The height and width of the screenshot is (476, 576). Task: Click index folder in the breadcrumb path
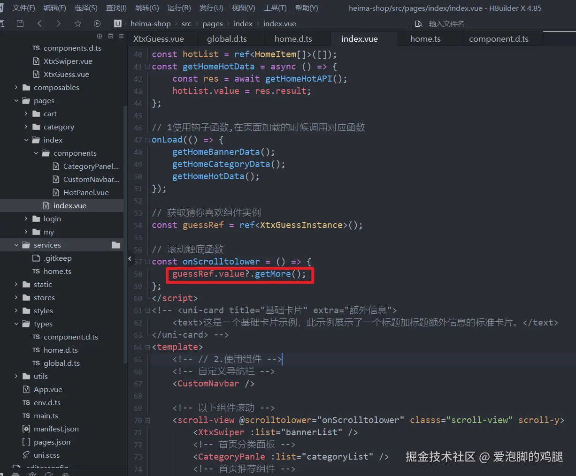(243, 23)
